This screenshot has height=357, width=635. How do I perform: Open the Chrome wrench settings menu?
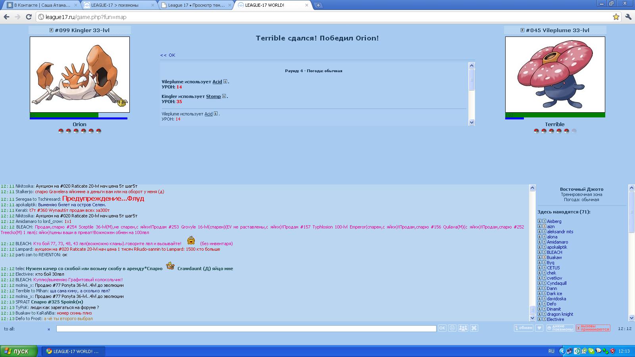[628, 17]
